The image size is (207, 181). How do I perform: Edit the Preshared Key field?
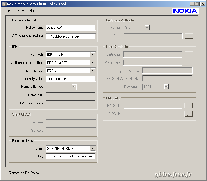[x=71, y=156]
